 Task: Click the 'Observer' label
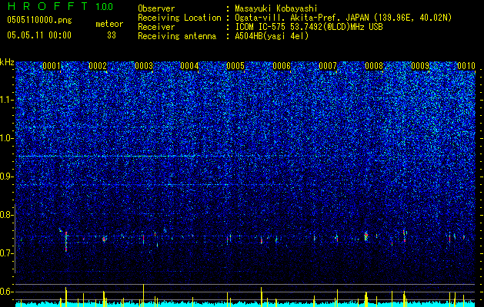point(156,8)
